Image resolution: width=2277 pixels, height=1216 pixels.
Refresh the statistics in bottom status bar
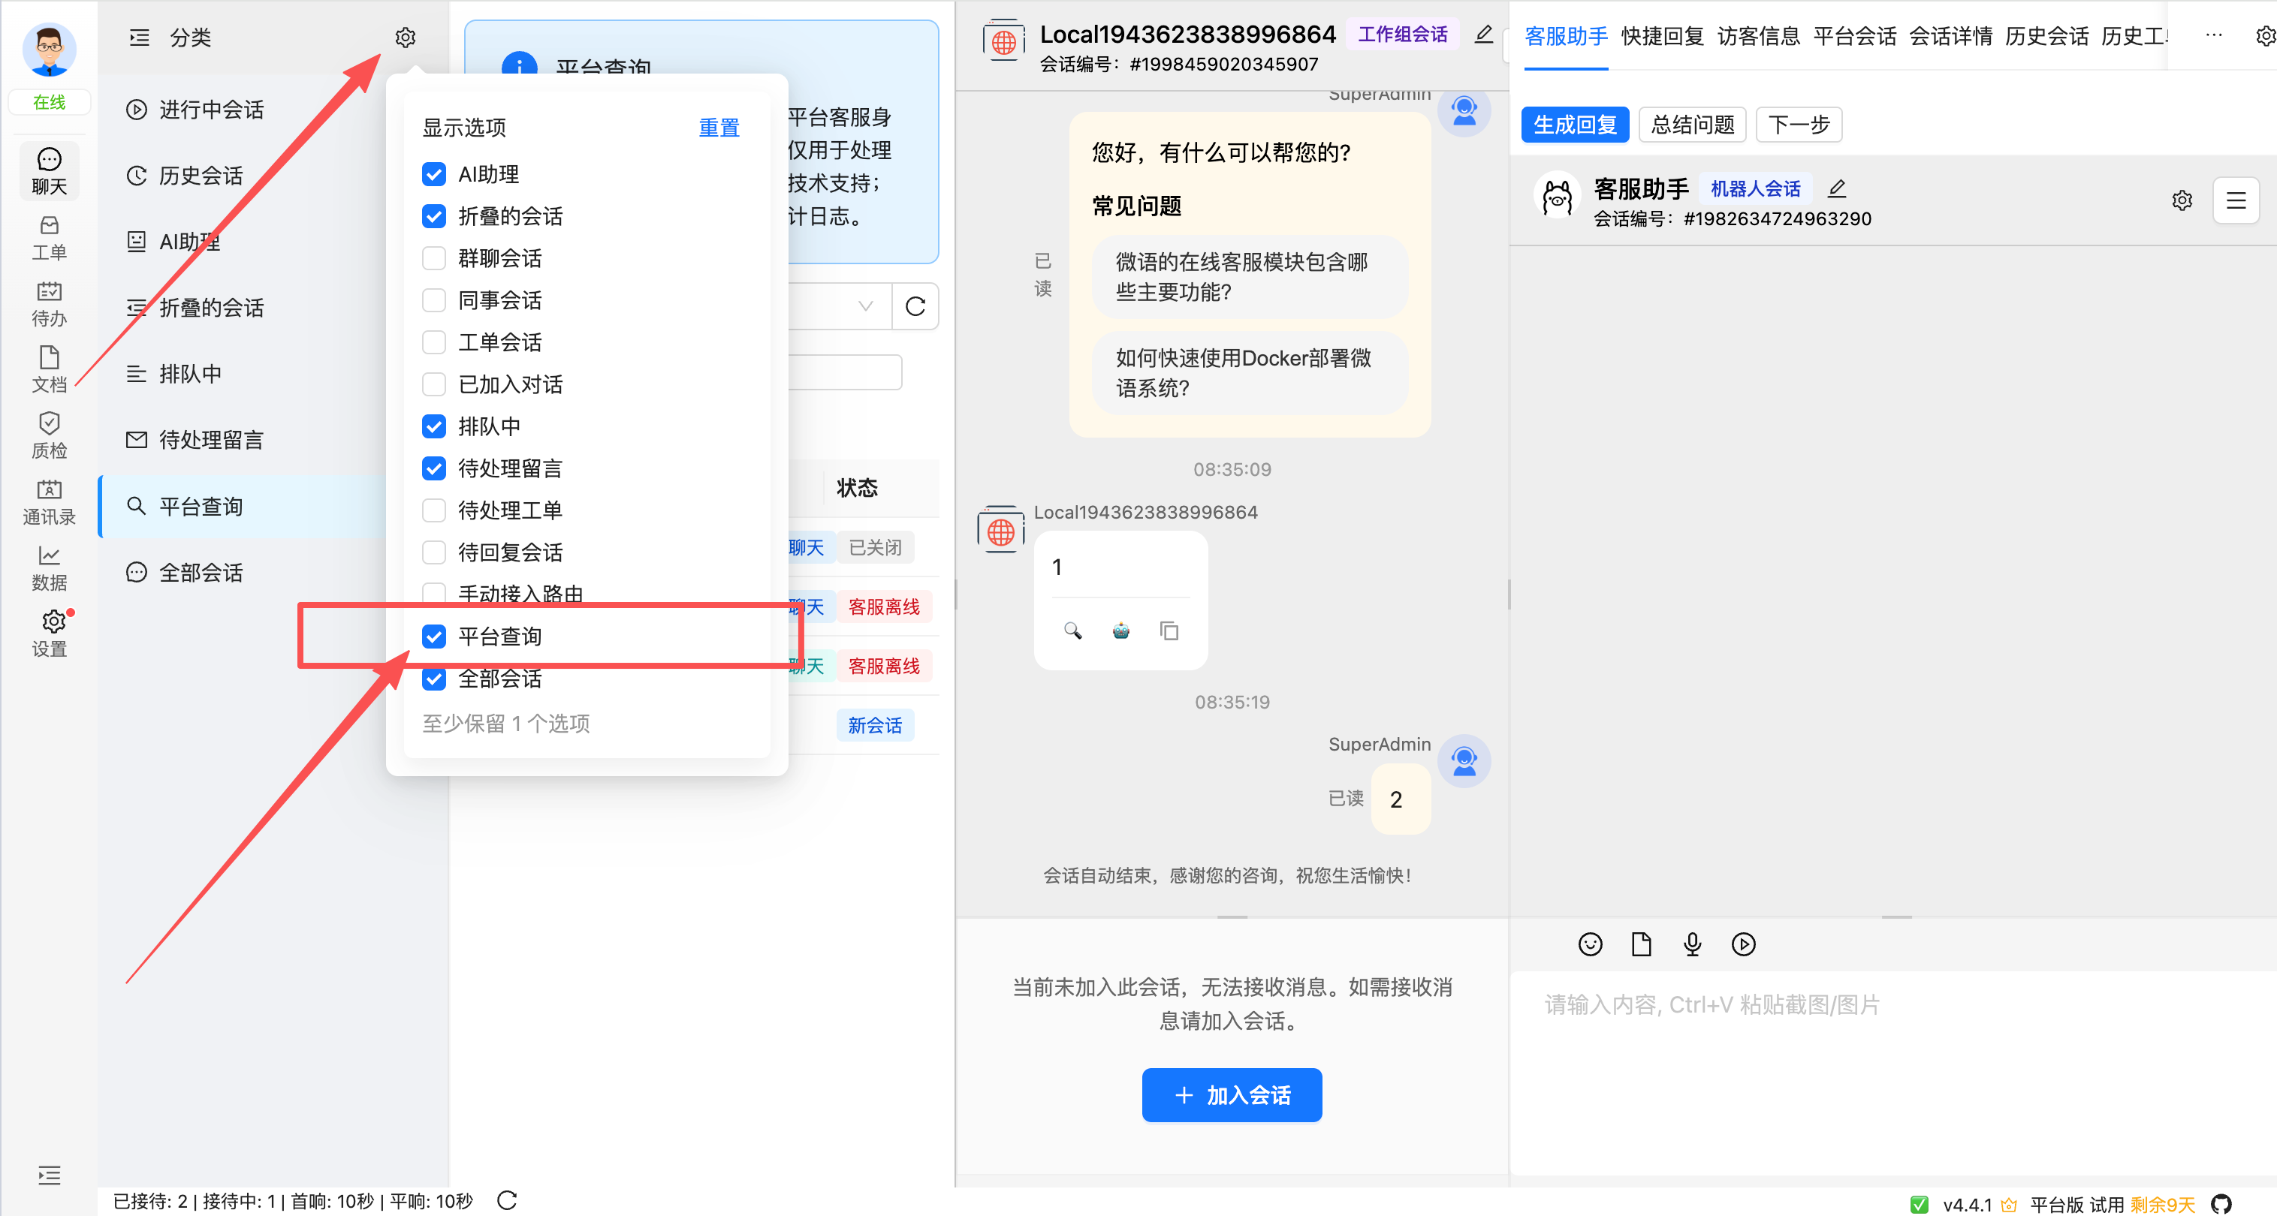point(506,1200)
